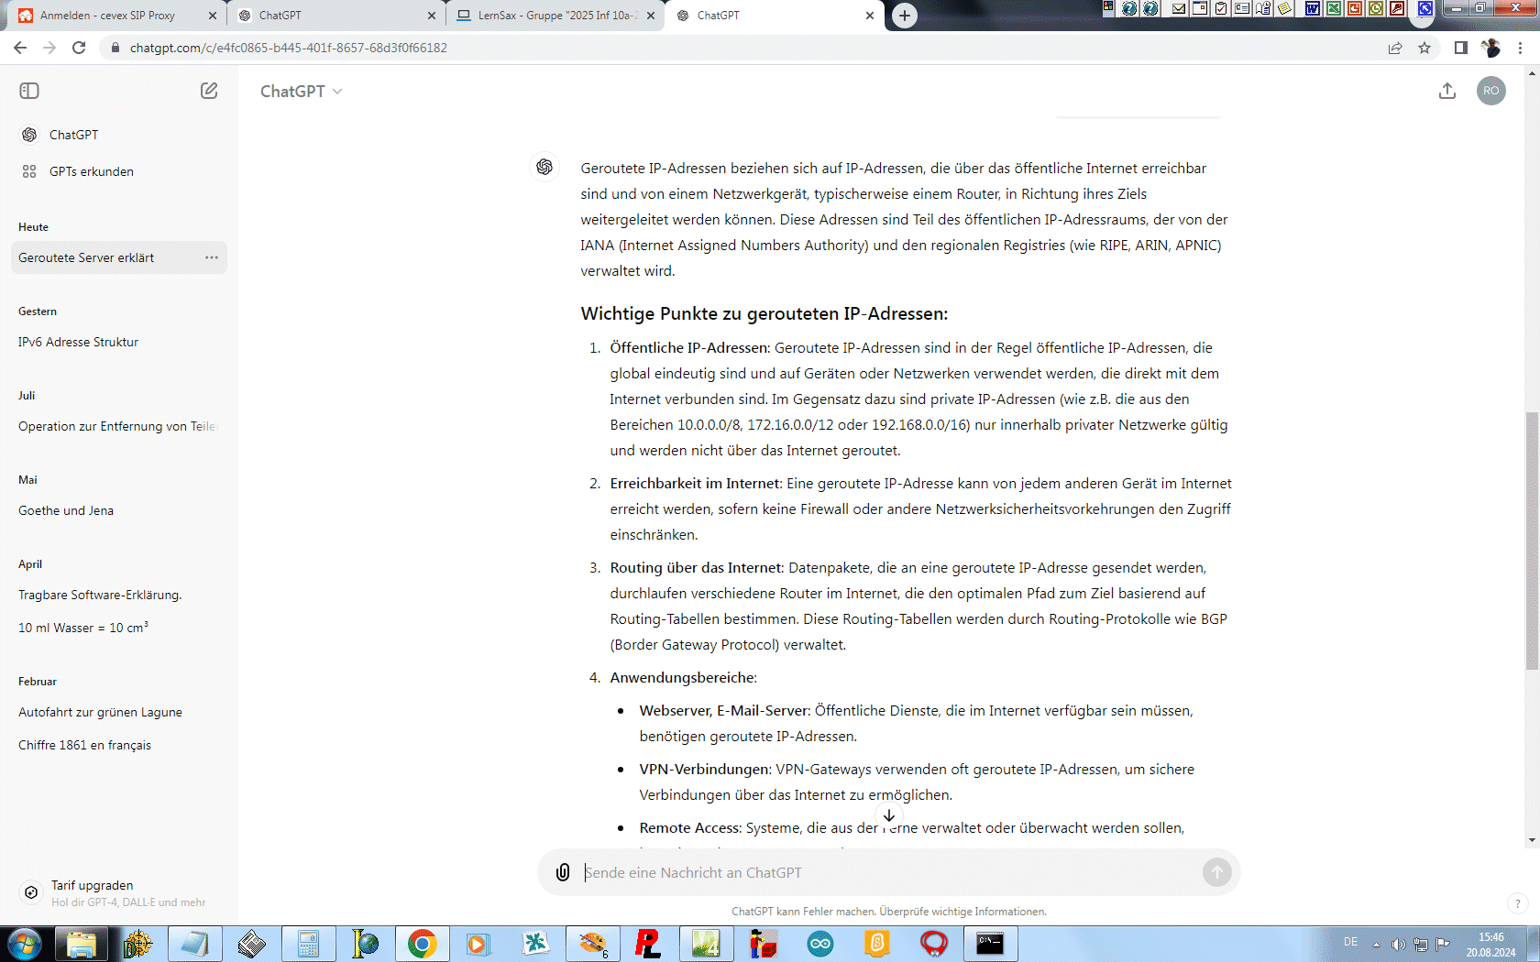Open the calculator in the taskbar

point(308,944)
